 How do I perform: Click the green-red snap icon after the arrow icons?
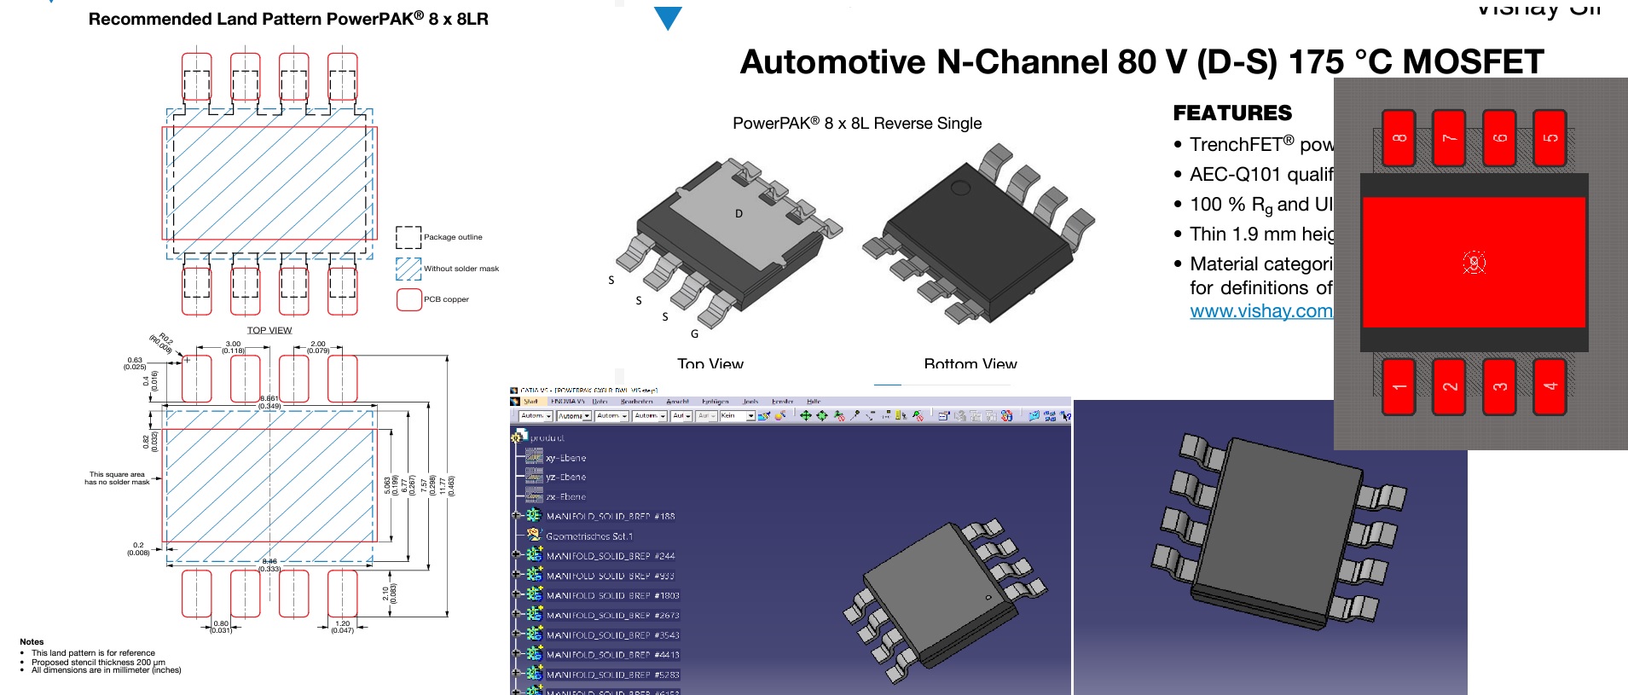tap(839, 415)
